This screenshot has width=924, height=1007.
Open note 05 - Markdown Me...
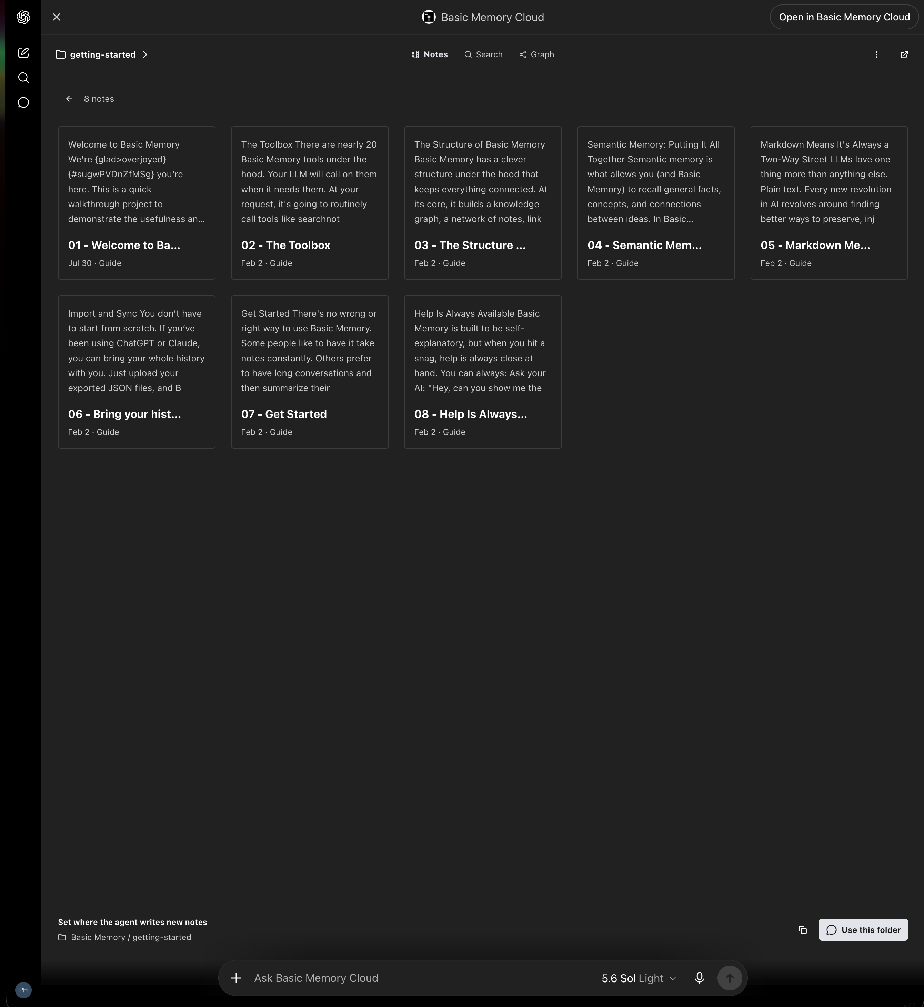tap(829, 203)
